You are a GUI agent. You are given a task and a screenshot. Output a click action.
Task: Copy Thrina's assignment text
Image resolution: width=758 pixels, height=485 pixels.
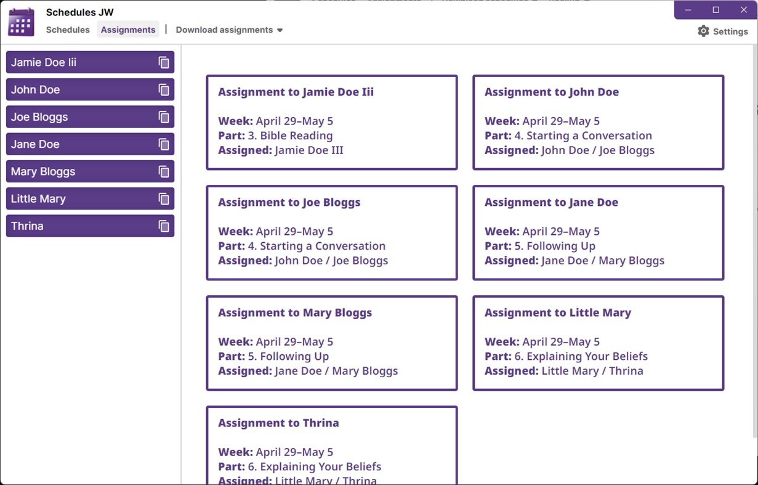point(163,226)
